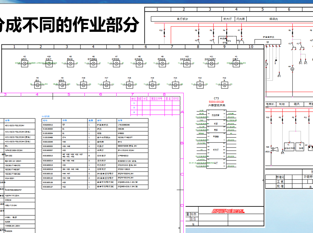Select the CT3 six-gang switch block
Image resolution: width=313 pixels, height=233 pixels.
pos(216,139)
